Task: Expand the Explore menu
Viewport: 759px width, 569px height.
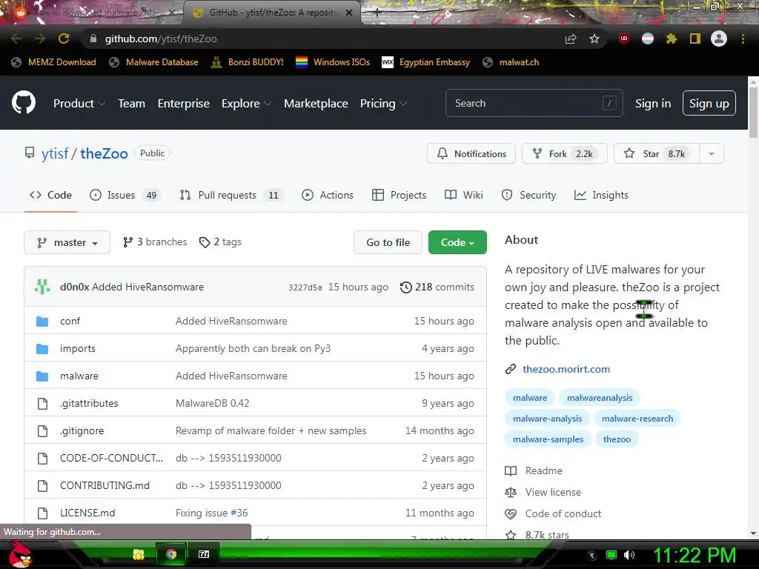Action: point(246,104)
